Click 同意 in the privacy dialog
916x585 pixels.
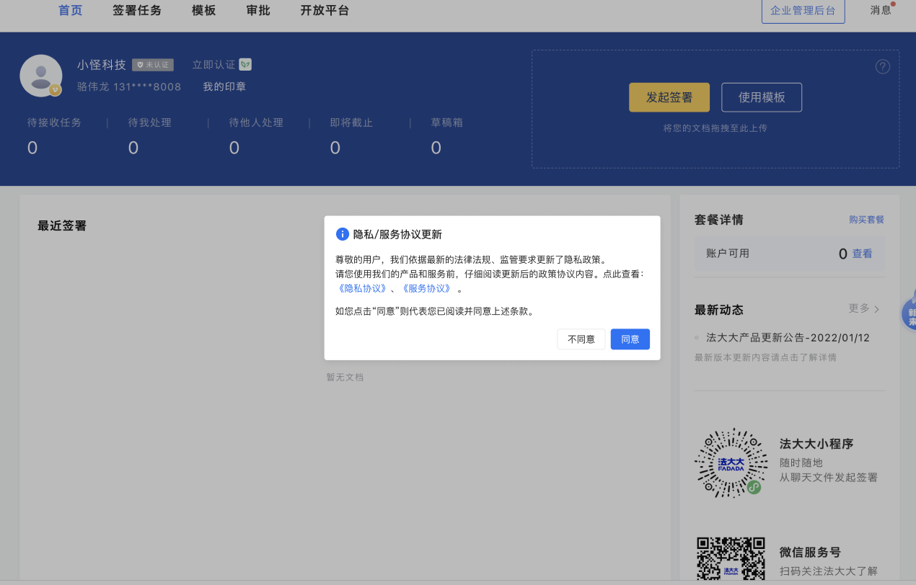[630, 339]
